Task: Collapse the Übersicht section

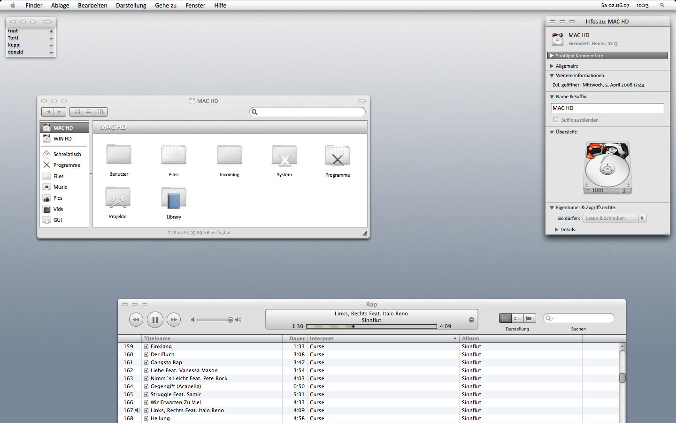Action: click(x=552, y=132)
